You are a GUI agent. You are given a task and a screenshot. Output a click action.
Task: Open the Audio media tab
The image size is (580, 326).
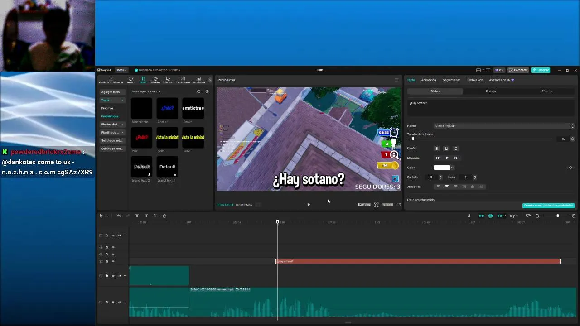130,80
